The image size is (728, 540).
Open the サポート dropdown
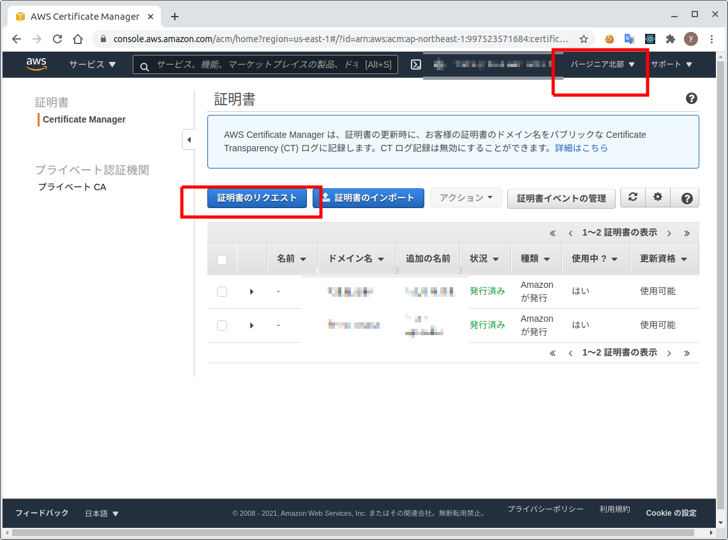(x=671, y=64)
